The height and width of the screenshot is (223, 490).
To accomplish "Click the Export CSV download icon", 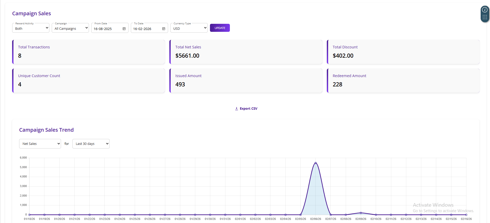I will (236, 109).
